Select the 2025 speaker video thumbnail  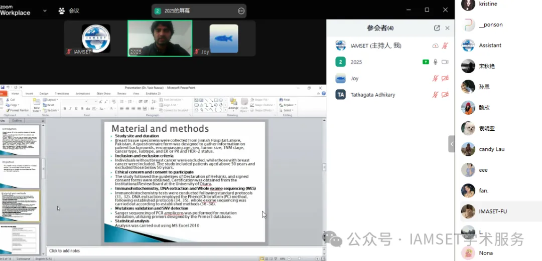(x=160, y=38)
